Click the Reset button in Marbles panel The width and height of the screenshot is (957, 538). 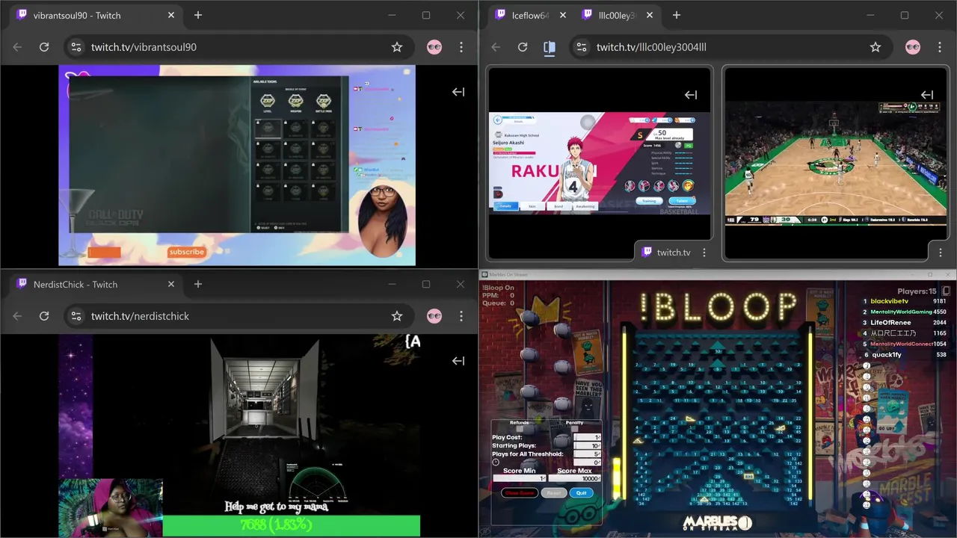click(554, 493)
